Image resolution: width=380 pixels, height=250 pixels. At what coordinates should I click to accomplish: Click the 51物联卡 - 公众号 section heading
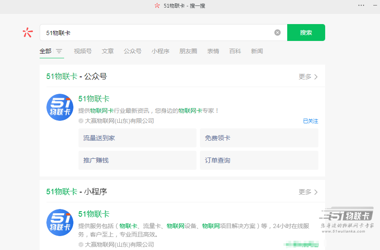tap(77, 76)
